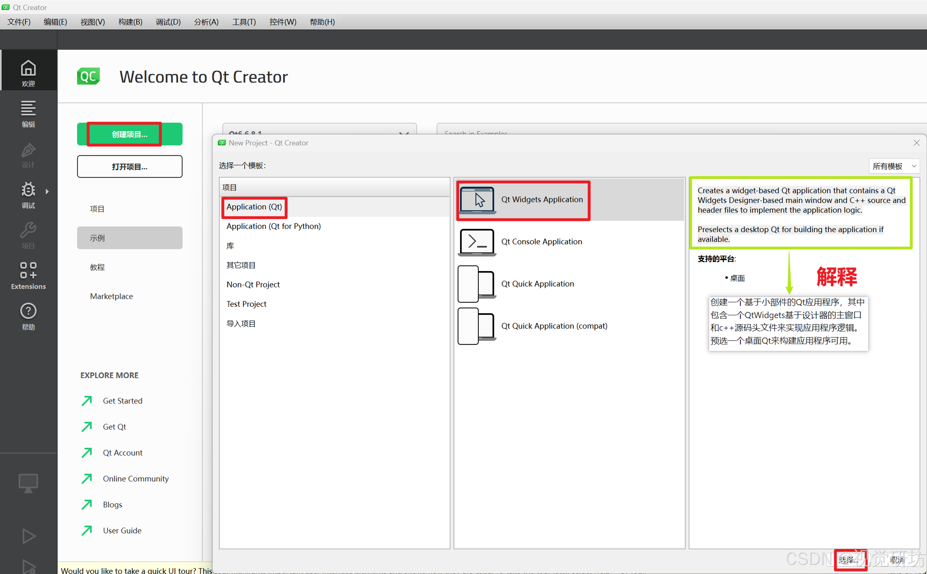Screen dimensions: 927x574
Task: Open the Marketplace section in the sidebar
Action: (111, 296)
